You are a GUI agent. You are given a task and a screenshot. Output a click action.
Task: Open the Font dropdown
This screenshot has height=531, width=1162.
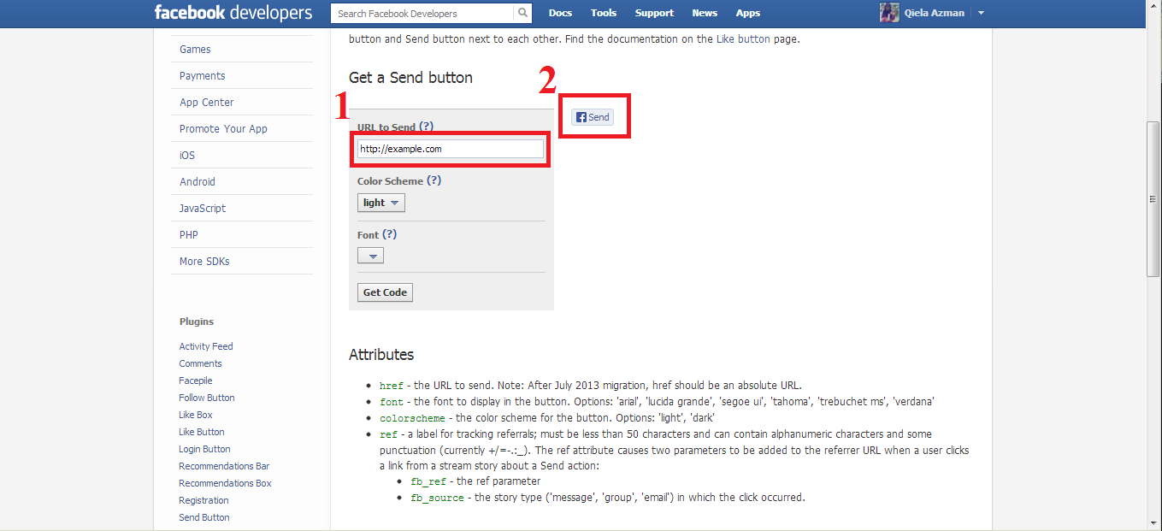pyautogui.click(x=370, y=256)
